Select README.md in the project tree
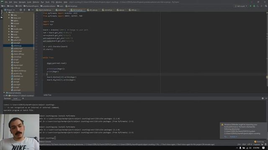Viewport: 268px width, 150px height. 18,76
